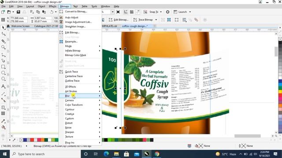The image size is (282, 158).
Task: Select the Crop tool
Action: pyautogui.click(x=3, y=41)
